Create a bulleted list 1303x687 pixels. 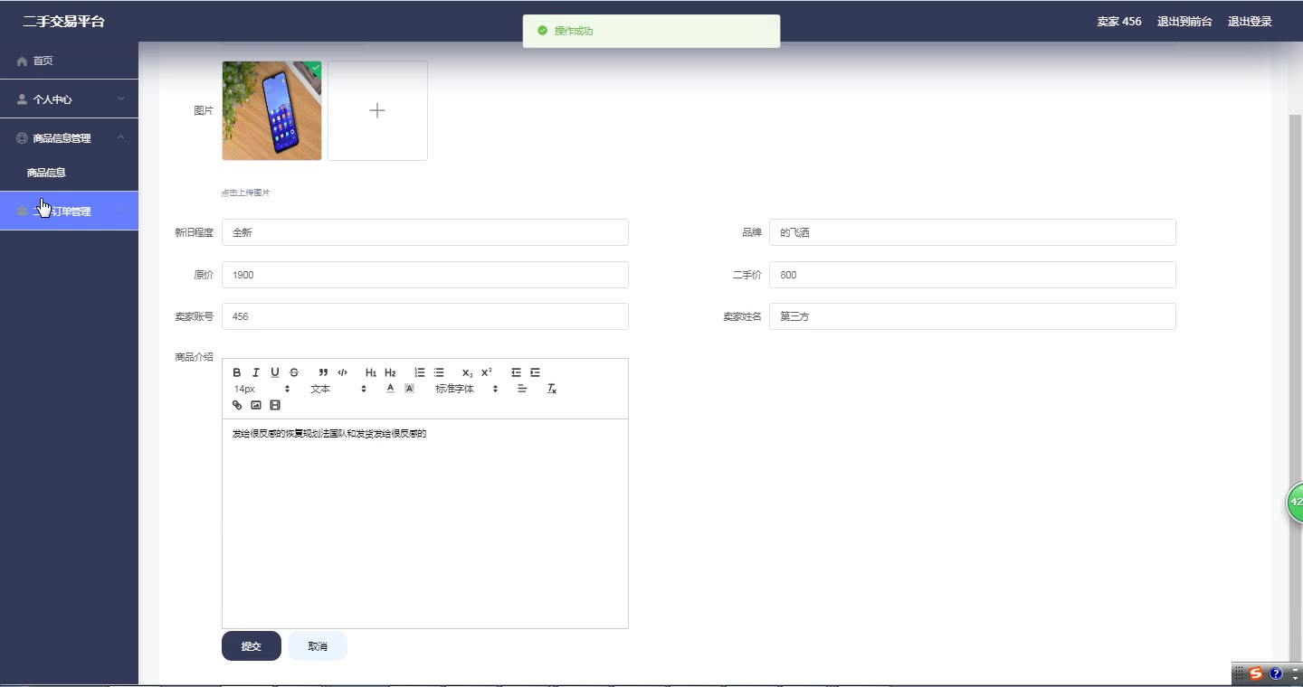(439, 372)
